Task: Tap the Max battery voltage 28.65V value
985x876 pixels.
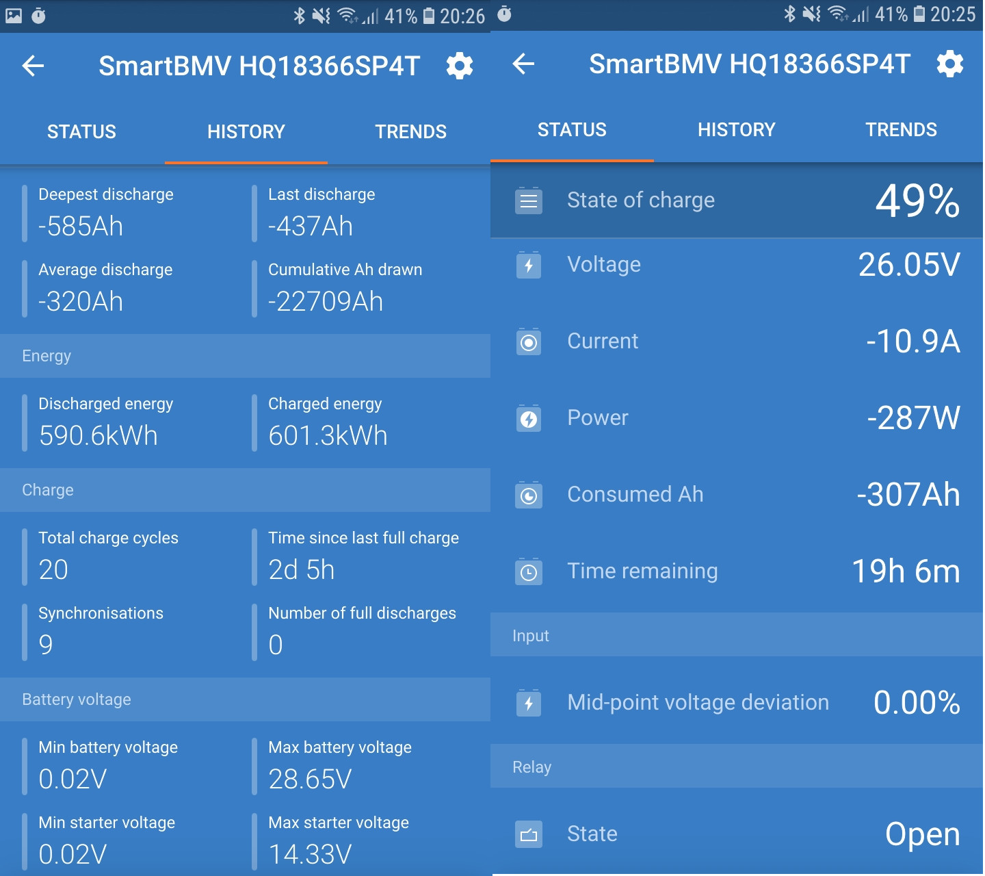Action: 310,780
